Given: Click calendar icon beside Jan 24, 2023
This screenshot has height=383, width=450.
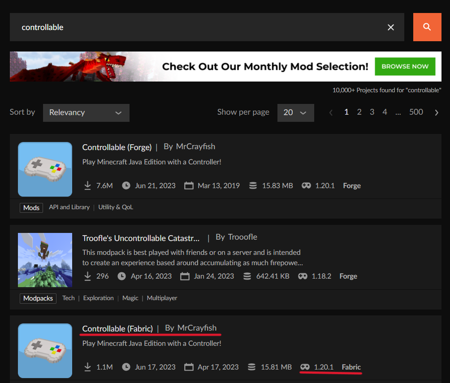Looking at the screenshot, I should [185, 276].
